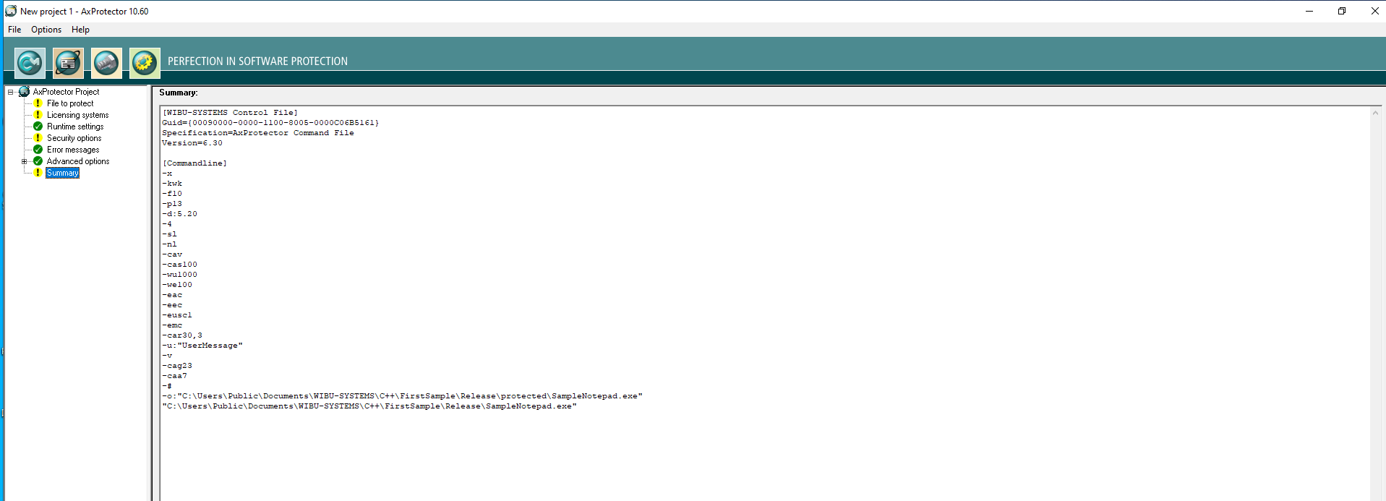Image resolution: width=1386 pixels, height=501 pixels.
Task: Click the warning icon beside Summary
Action: click(38, 173)
